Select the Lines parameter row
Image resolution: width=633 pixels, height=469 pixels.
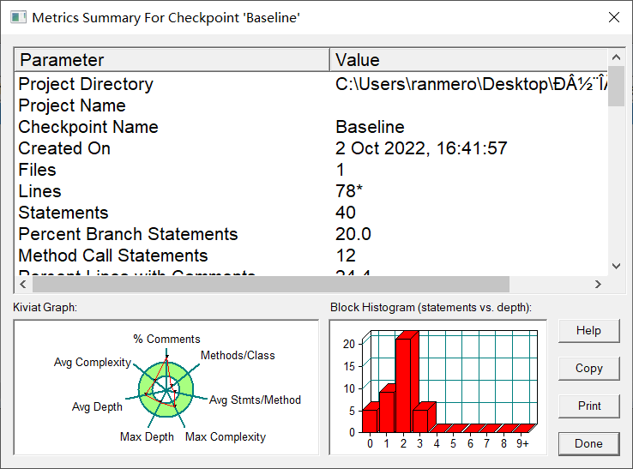[310, 191]
